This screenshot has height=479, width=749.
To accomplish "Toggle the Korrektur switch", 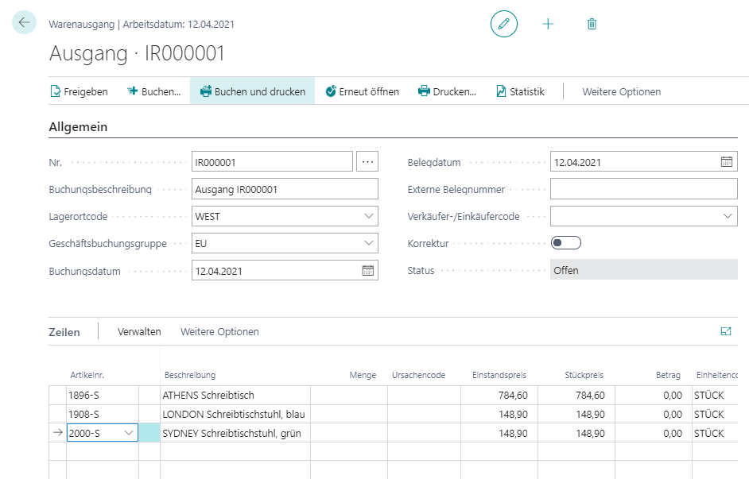I will pyautogui.click(x=565, y=243).
